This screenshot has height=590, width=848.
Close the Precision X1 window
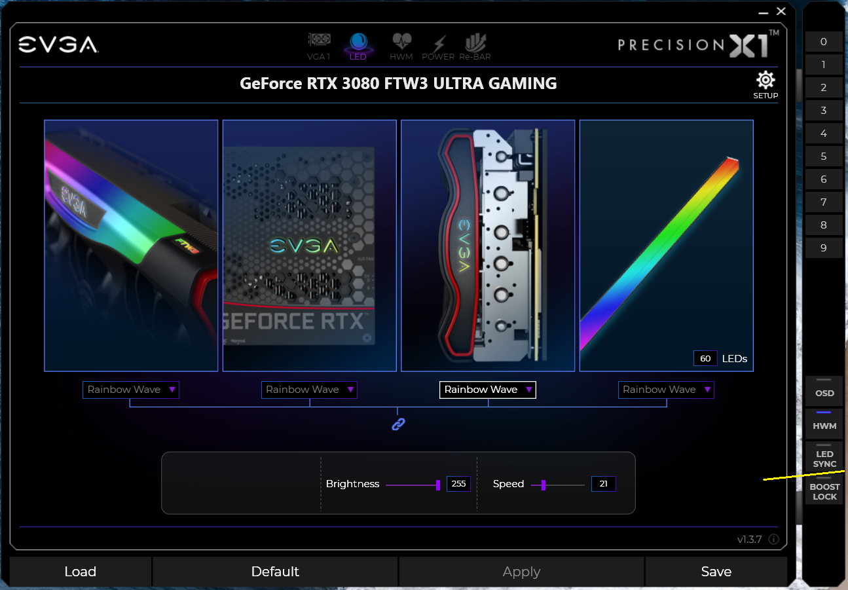tap(781, 11)
